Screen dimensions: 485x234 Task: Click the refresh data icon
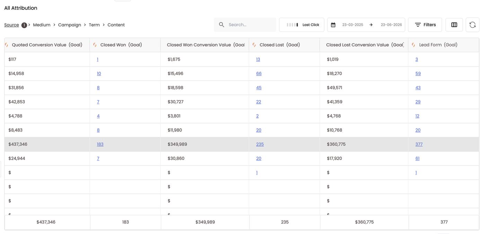tap(473, 25)
